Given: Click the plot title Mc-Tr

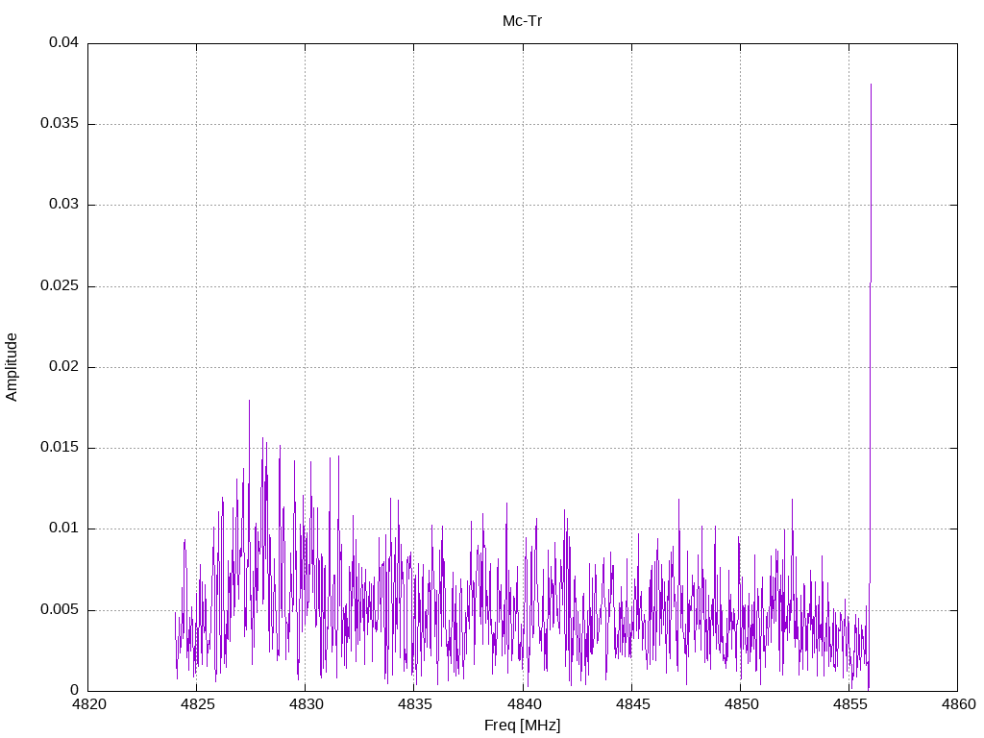Looking at the screenshot, I should (522, 21).
